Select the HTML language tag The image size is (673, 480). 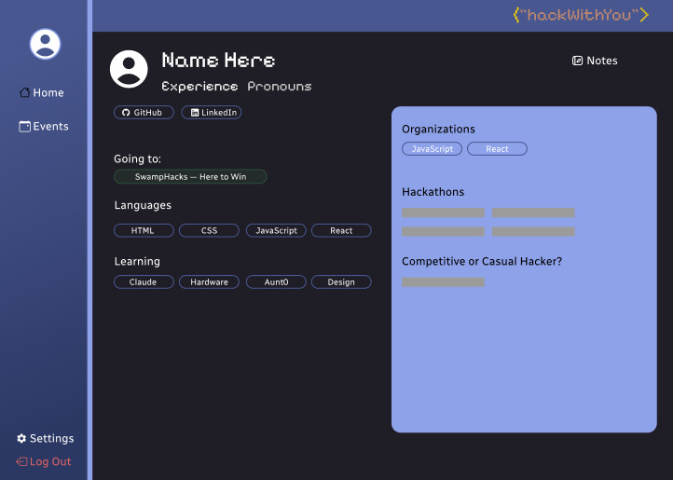[144, 230]
